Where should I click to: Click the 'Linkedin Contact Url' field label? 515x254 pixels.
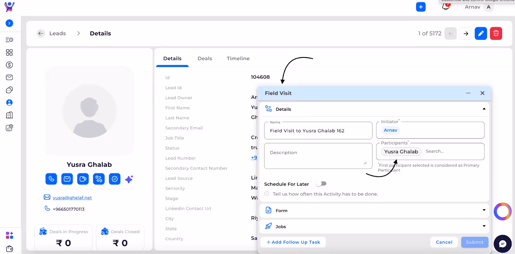click(x=188, y=208)
